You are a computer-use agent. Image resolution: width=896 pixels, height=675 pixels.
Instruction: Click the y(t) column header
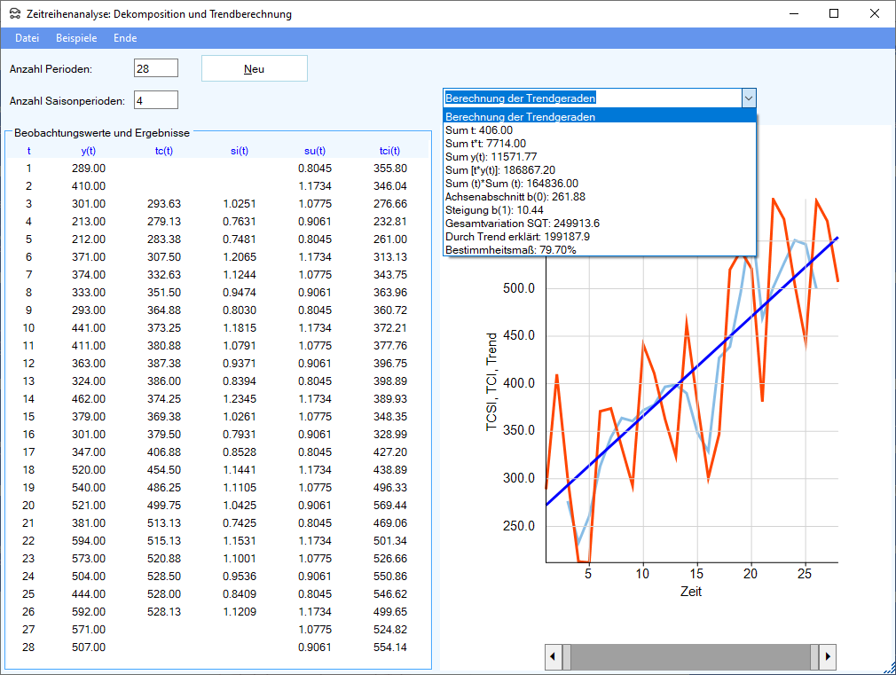pos(88,151)
